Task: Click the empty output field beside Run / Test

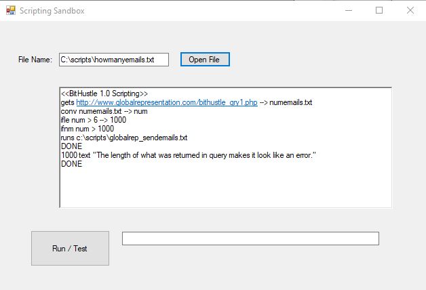Action: 250,239
